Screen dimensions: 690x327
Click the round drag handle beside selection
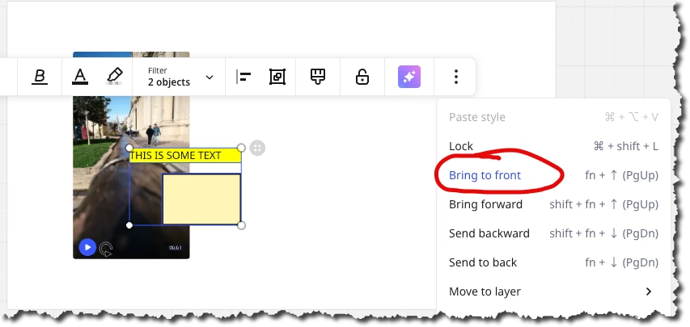pos(257,148)
